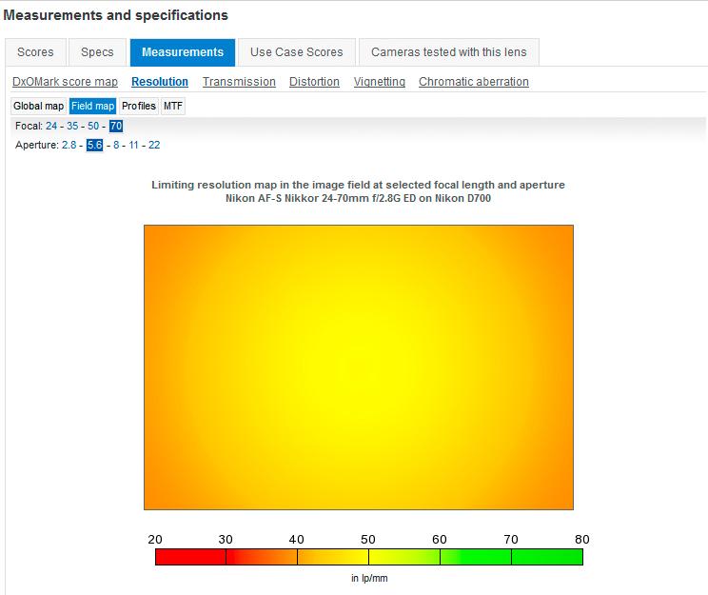Set focal length to 35

tap(72, 126)
